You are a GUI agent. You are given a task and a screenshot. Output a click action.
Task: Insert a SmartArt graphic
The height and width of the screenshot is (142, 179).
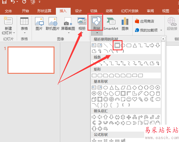(x=111, y=24)
